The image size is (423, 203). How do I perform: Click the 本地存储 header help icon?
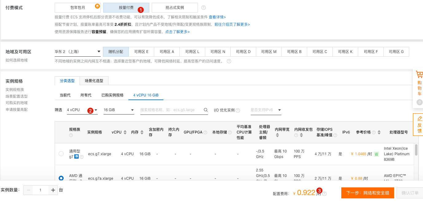[230, 132]
